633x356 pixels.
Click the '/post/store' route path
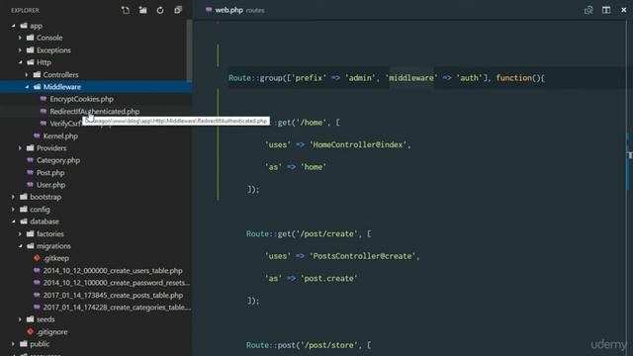pos(330,345)
